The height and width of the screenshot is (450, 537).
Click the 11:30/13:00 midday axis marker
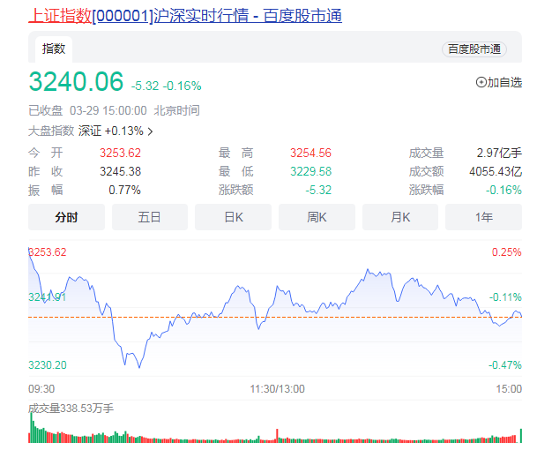coord(276,388)
